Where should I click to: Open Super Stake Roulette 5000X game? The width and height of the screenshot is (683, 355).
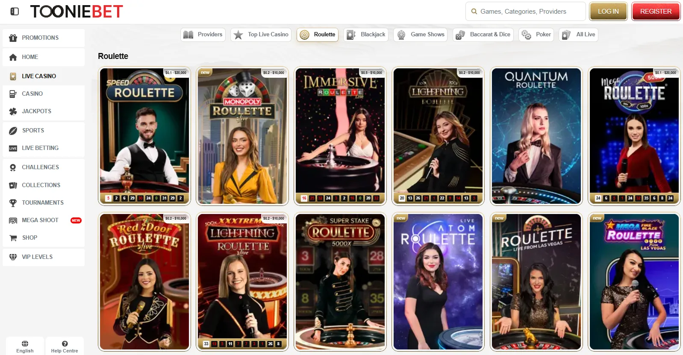coord(340,282)
